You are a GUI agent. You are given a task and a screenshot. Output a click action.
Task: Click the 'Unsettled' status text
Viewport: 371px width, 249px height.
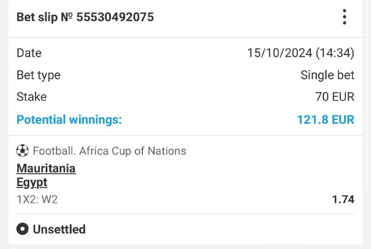(x=59, y=229)
